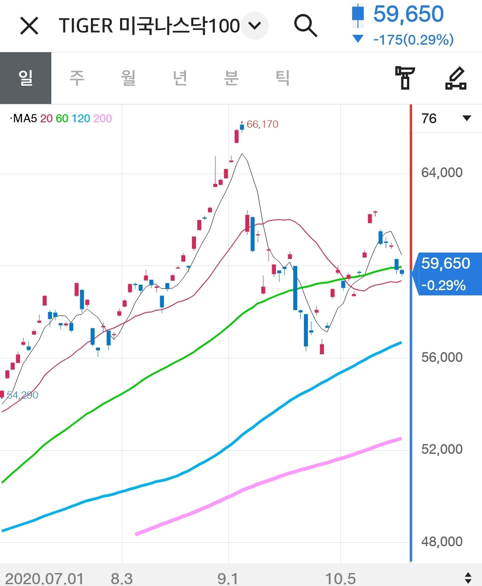482x586 pixels.
Task: Tap the 48,000 price axis label
Action: (442, 541)
